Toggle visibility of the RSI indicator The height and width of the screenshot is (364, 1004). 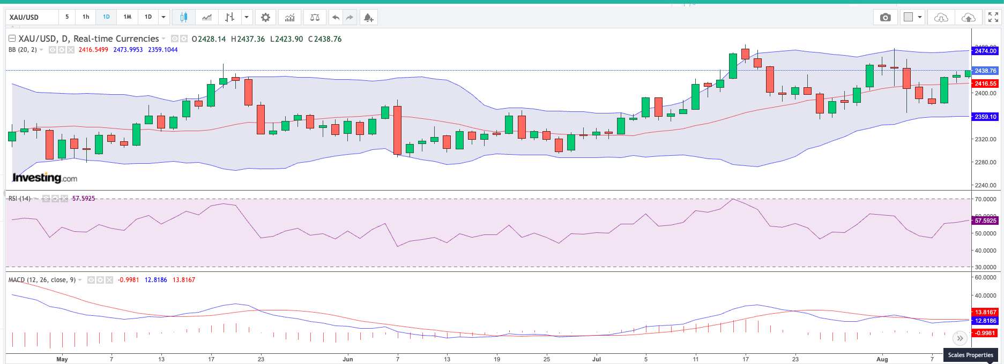[46, 199]
